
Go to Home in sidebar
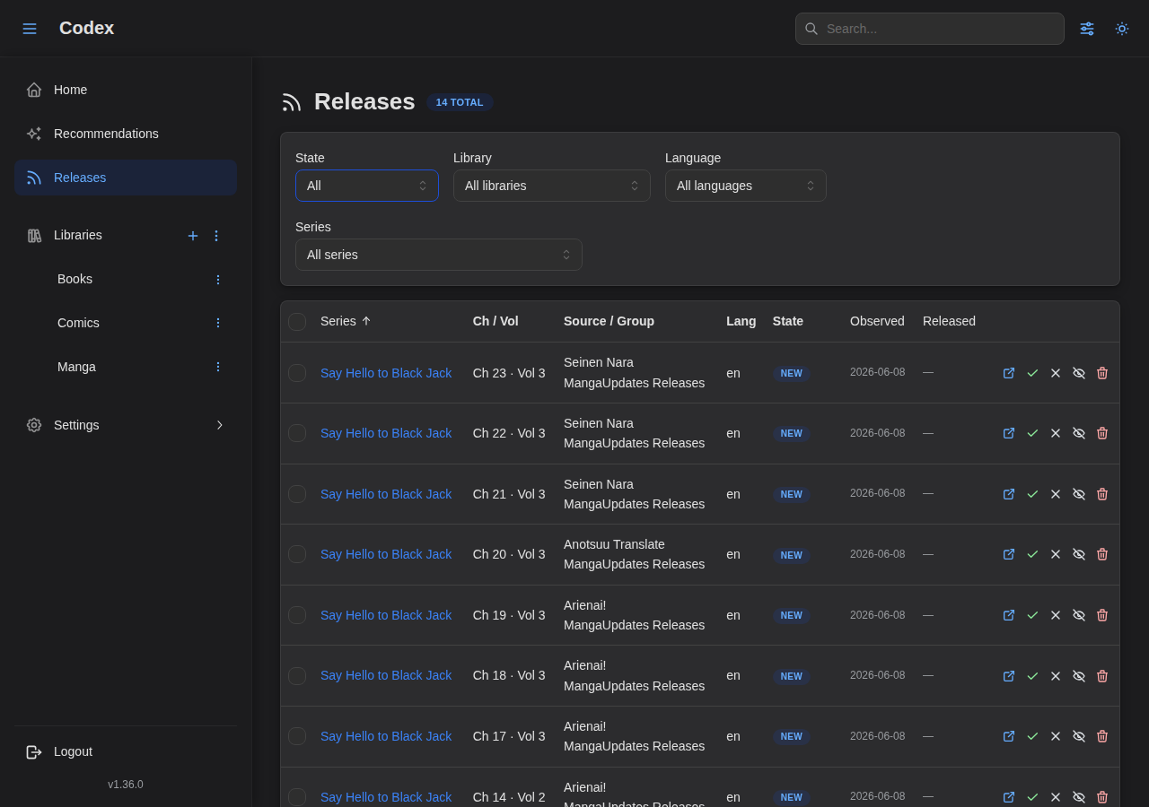click(x=126, y=90)
